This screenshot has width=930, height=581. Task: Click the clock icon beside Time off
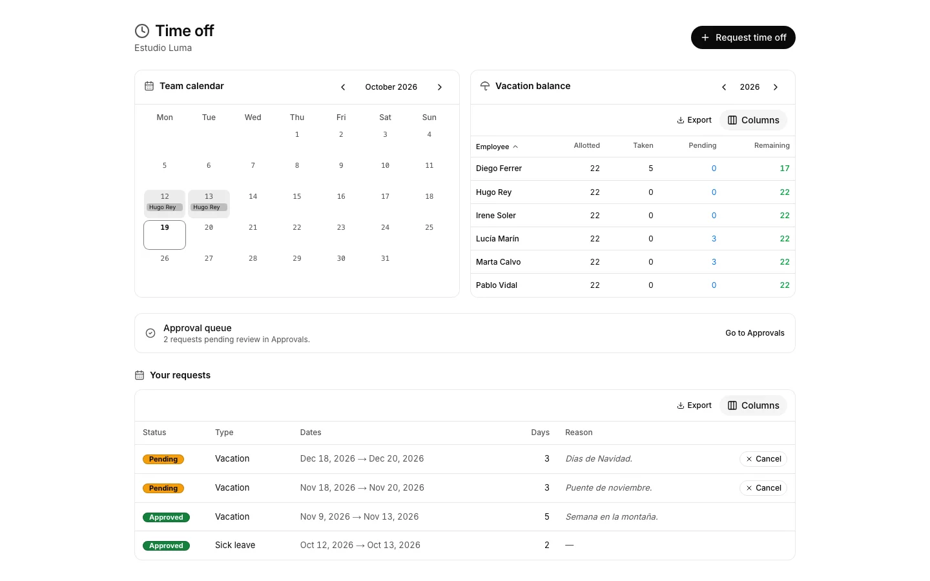(142, 31)
